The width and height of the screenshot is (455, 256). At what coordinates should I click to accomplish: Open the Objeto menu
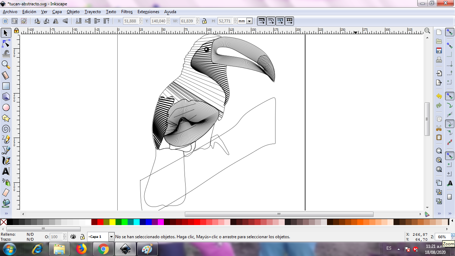[73, 12]
